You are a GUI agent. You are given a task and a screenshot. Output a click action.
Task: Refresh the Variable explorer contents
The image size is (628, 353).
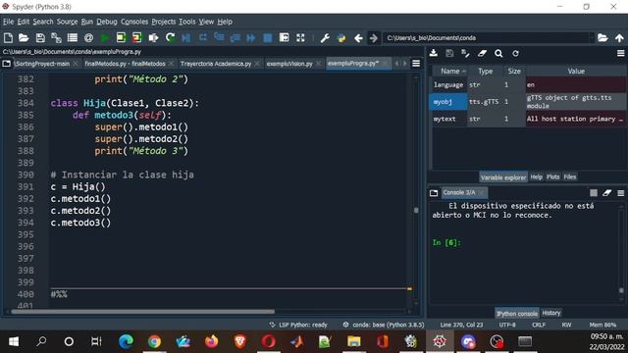(515, 53)
